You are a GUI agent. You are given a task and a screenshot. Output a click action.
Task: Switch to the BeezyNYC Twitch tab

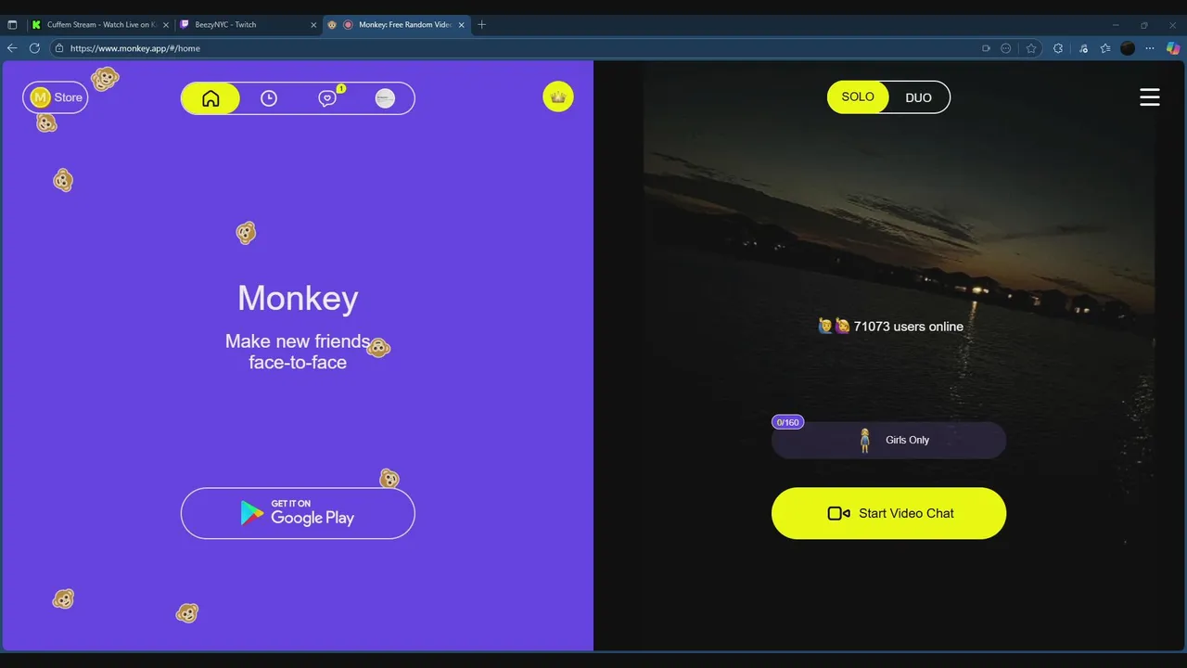pos(247,25)
